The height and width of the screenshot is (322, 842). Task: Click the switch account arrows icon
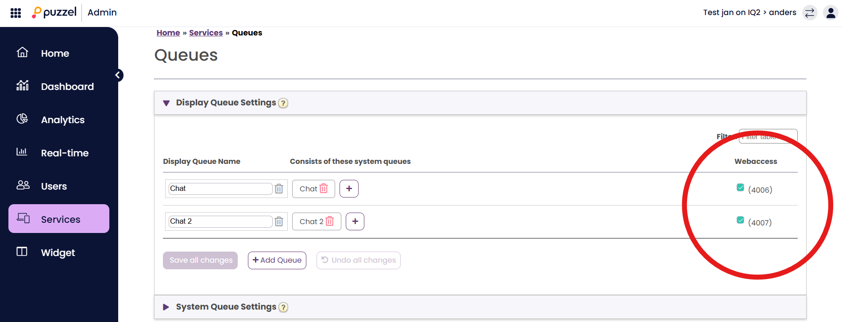[x=810, y=13]
